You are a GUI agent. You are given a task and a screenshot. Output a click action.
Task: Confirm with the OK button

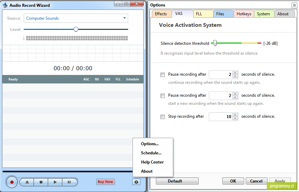[233, 181]
